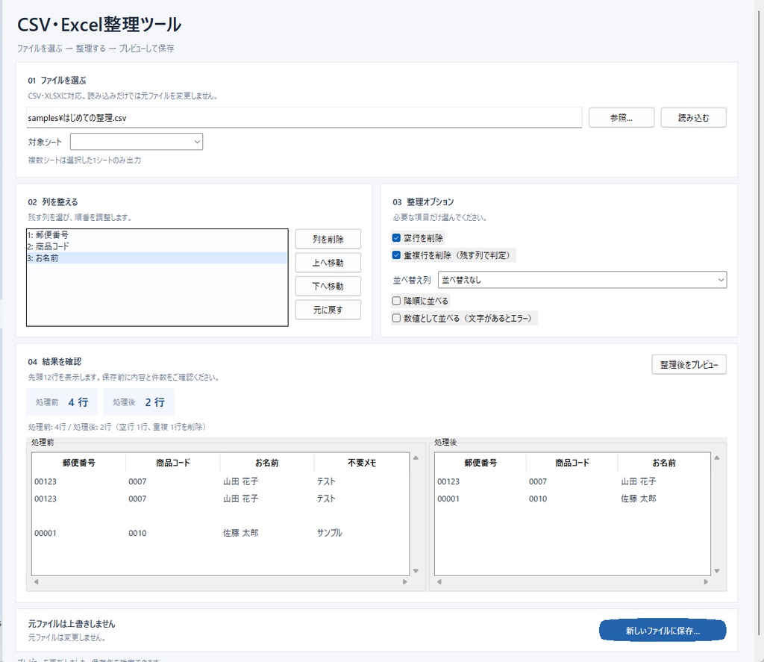Uncheck the 空行を削除 checkbox
Screen dimensions: 764x662
tap(396, 238)
